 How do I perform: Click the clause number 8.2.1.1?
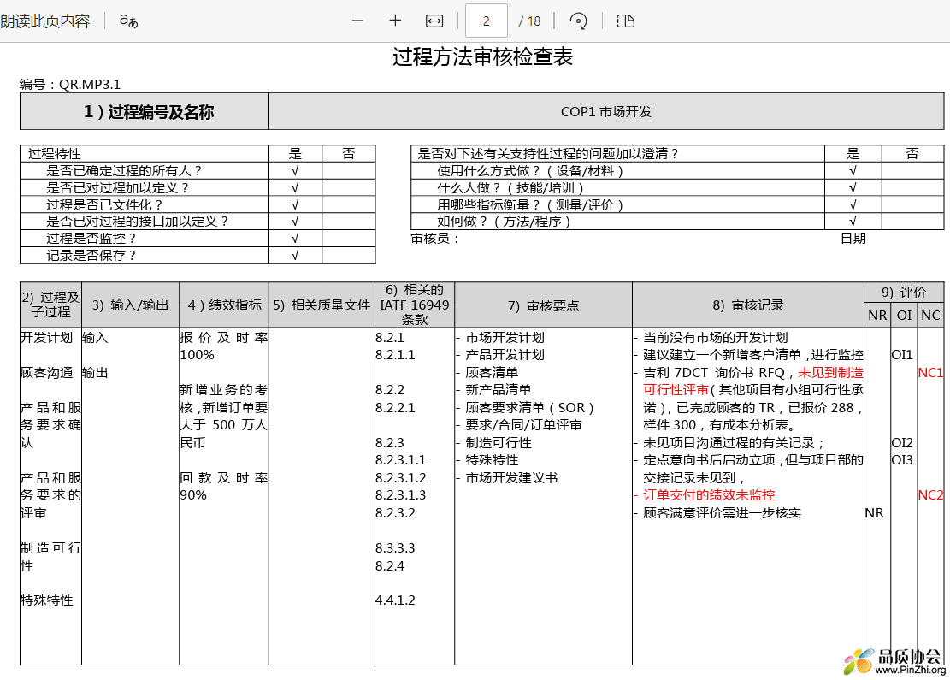click(x=395, y=355)
